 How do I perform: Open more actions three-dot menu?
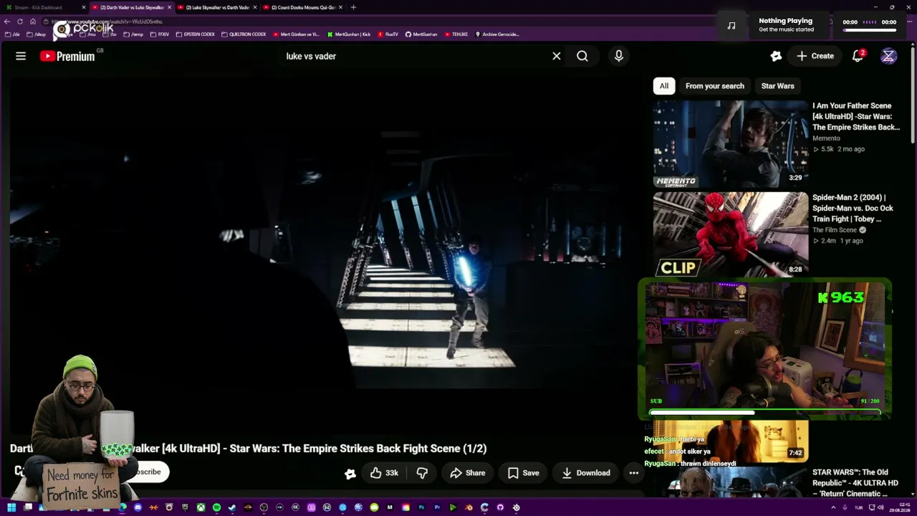tap(634, 473)
